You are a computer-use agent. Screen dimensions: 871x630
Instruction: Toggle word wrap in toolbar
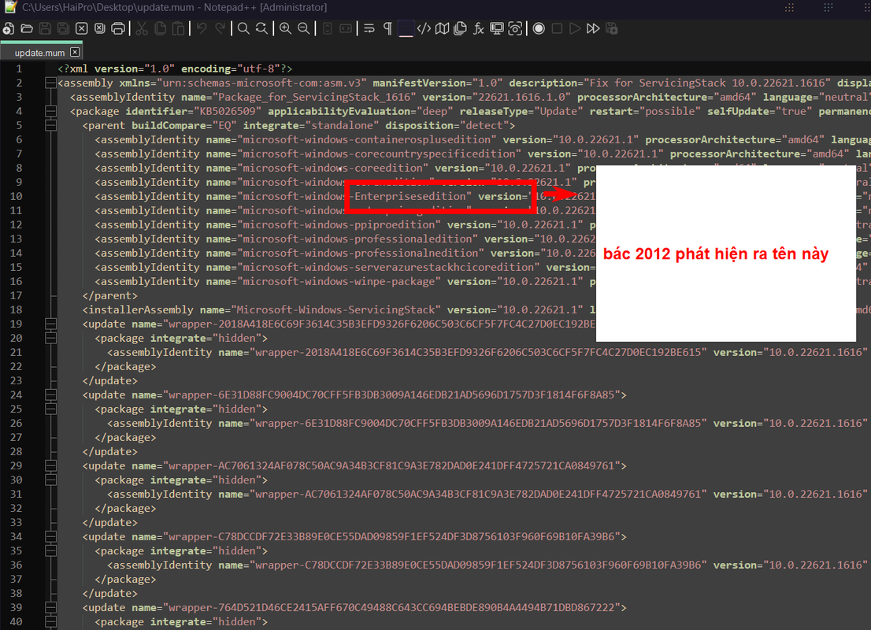click(x=369, y=29)
